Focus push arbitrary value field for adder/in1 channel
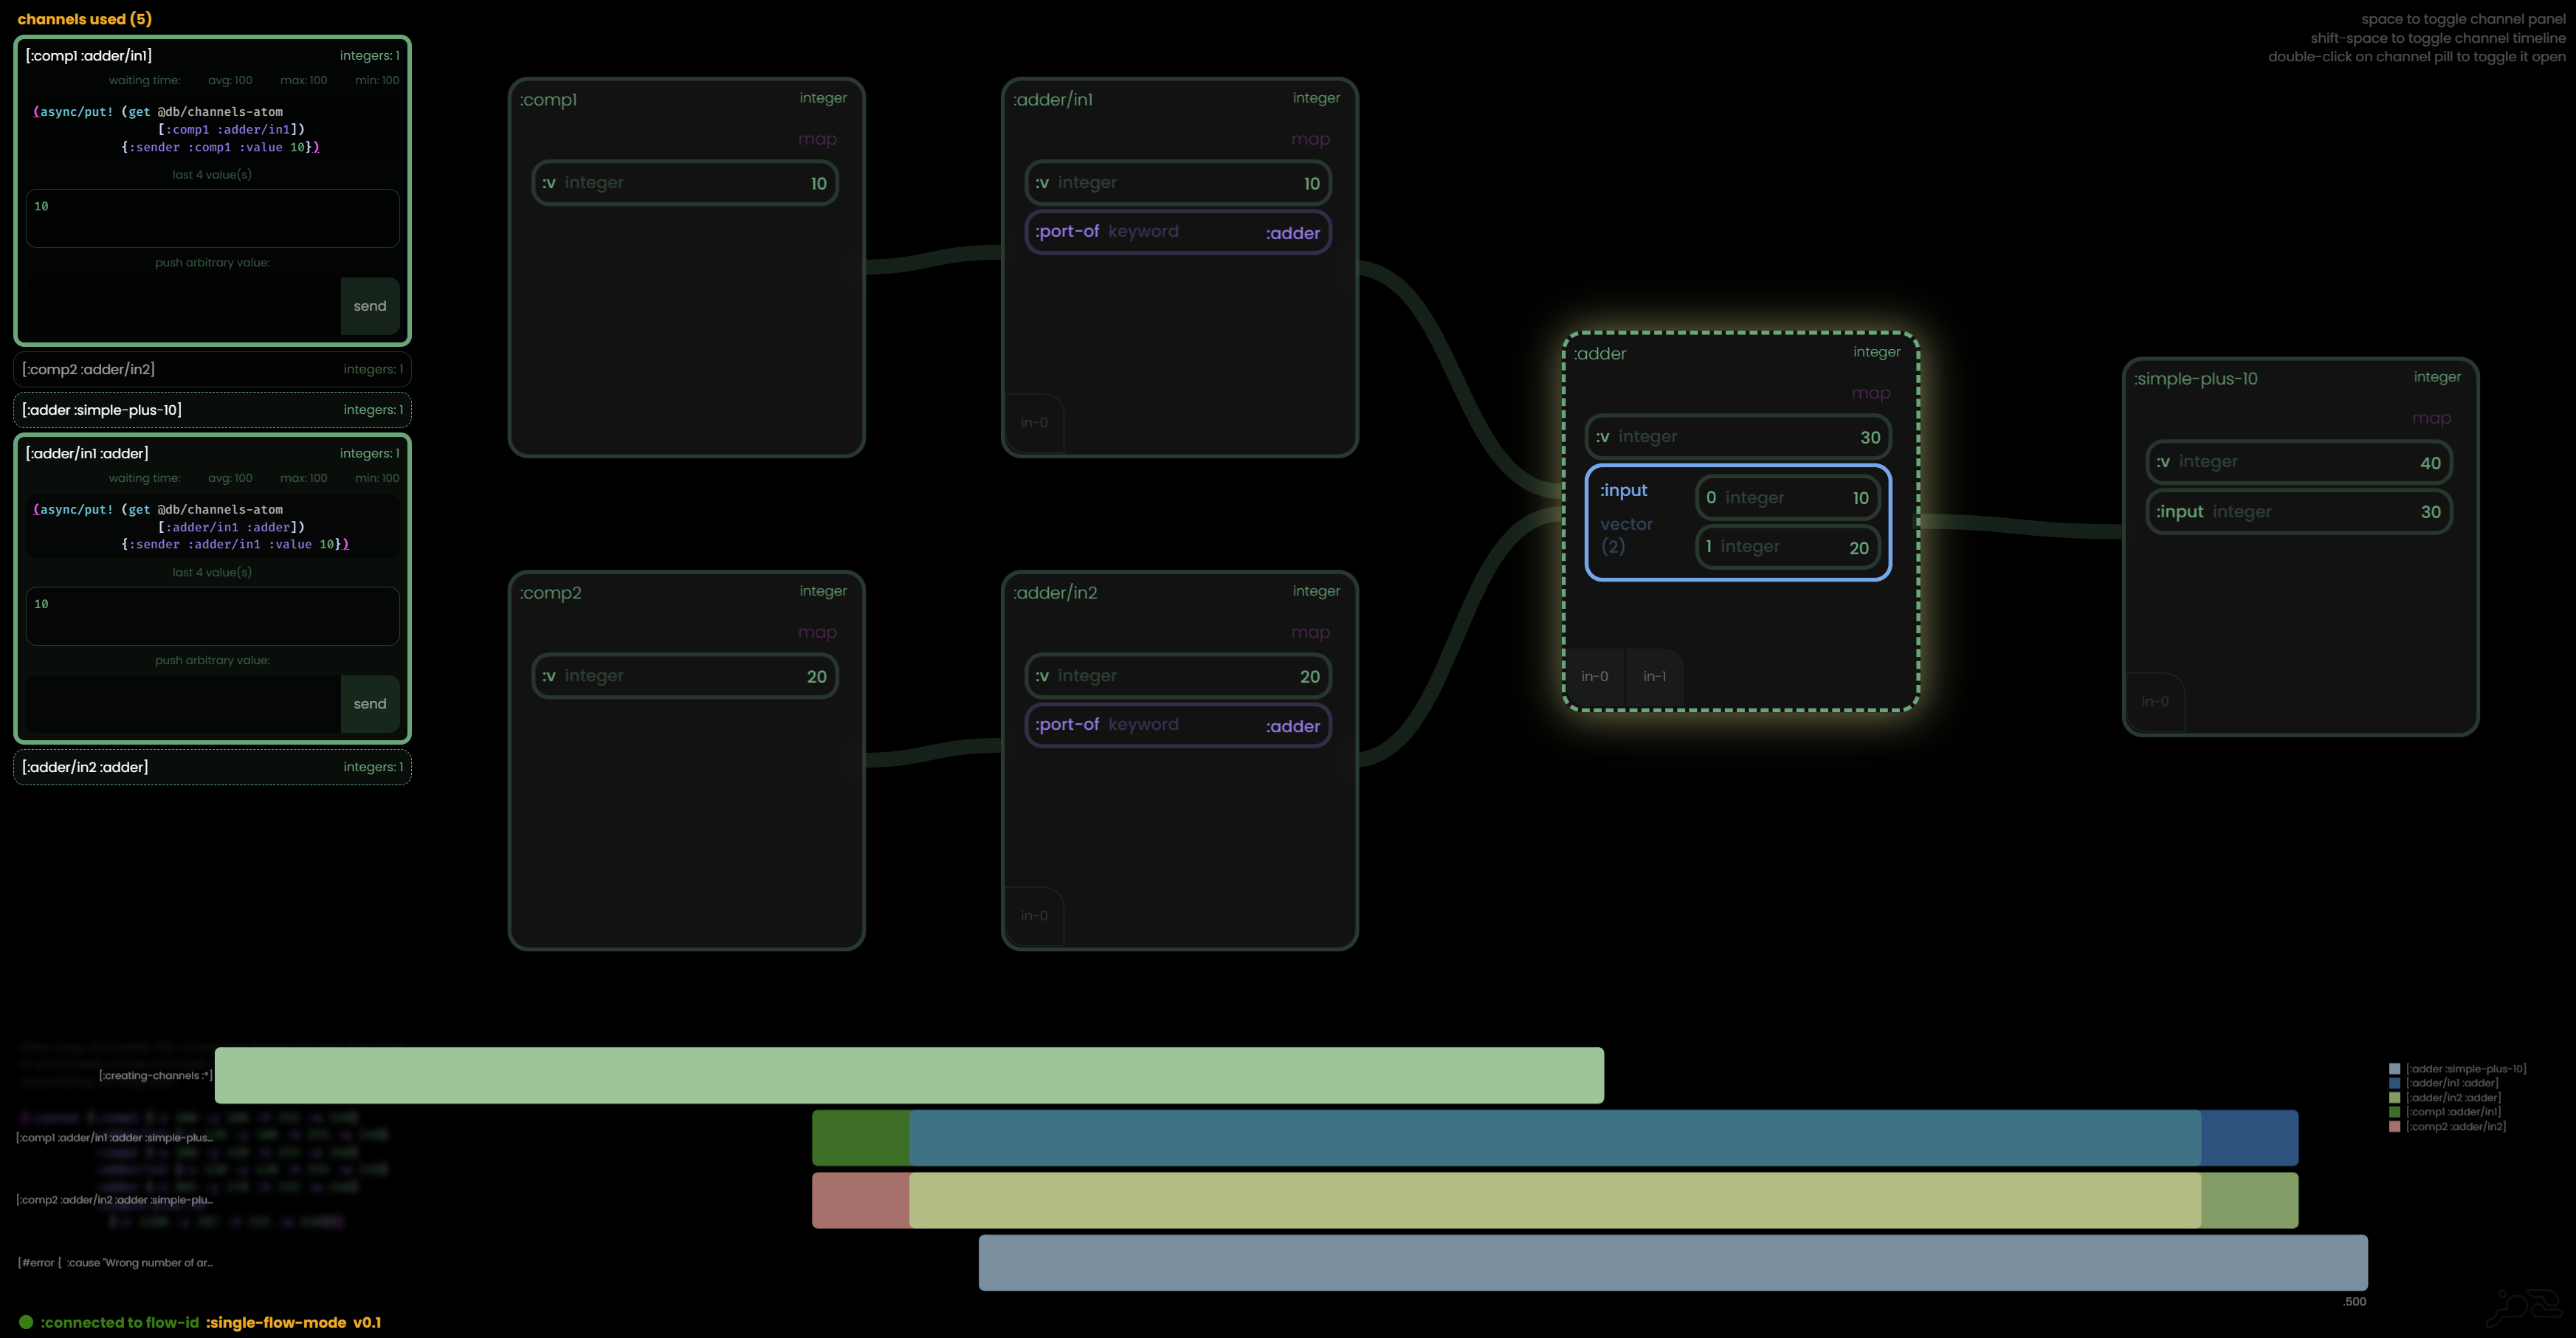 (183, 704)
